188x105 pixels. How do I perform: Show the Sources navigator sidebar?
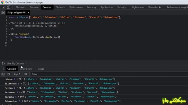tap(3, 13)
